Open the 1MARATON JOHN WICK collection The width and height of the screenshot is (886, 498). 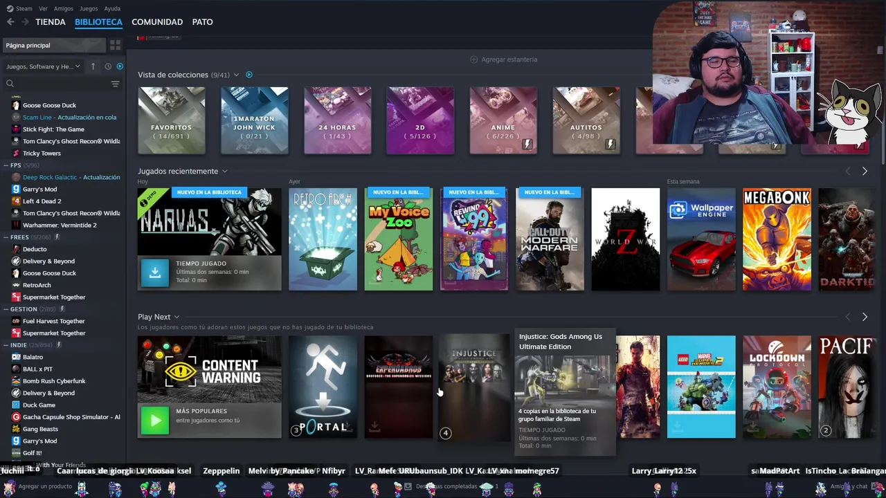pyautogui.click(x=254, y=120)
